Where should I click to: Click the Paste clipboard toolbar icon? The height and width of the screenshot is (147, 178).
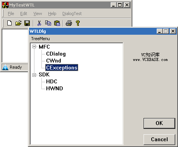[57, 23]
